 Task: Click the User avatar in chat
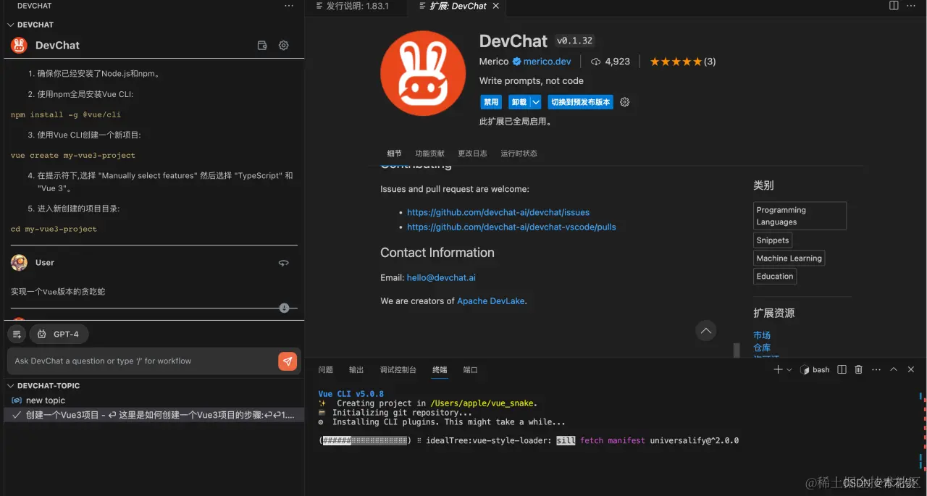pos(19,263)
